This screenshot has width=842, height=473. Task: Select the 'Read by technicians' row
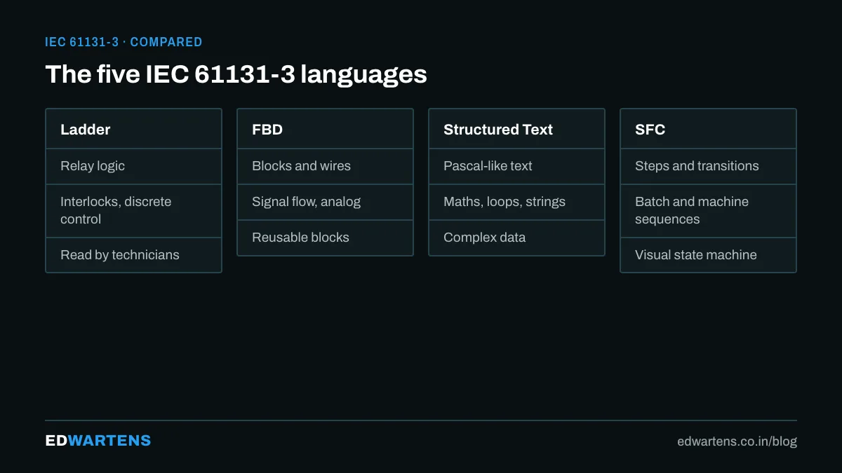pyautogui.click(x=133, y=255)
